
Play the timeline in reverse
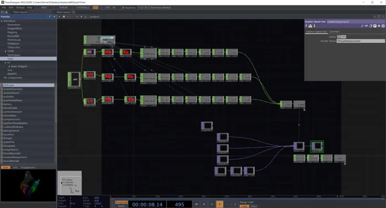pos(212,204)
